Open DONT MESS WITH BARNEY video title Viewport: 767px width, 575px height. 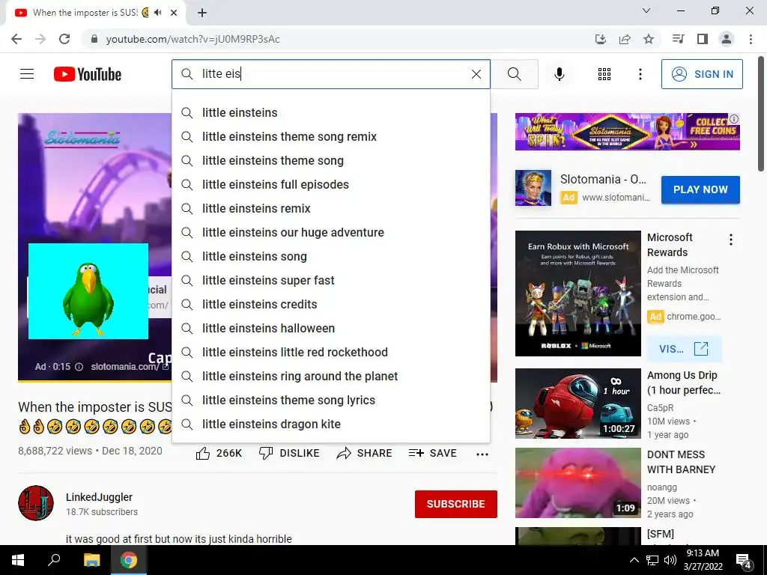pyautogui.click(x=681, y=462)
